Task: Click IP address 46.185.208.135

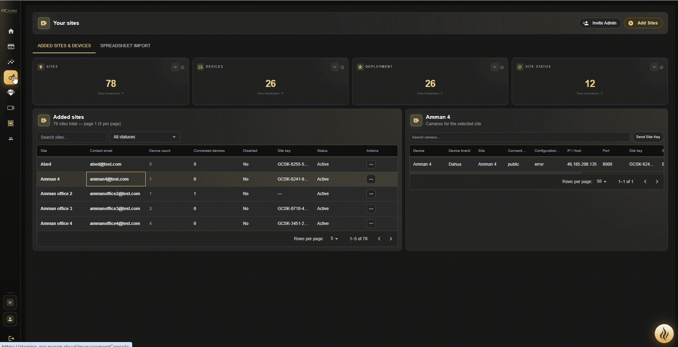Action: pyautogui.click(x=582, y=164)
